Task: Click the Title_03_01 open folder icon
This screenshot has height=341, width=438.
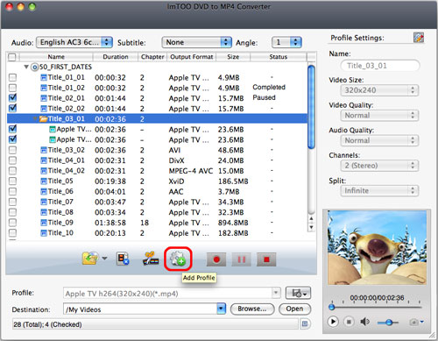Action: pos(43,119)
